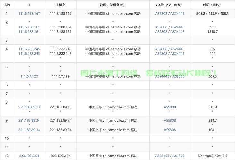Select the 主机名 column header
Viewport: 235px width, 160px height.
[x=61, y=5]
